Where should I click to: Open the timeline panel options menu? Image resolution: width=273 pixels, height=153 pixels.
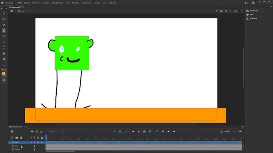point(243,127)
